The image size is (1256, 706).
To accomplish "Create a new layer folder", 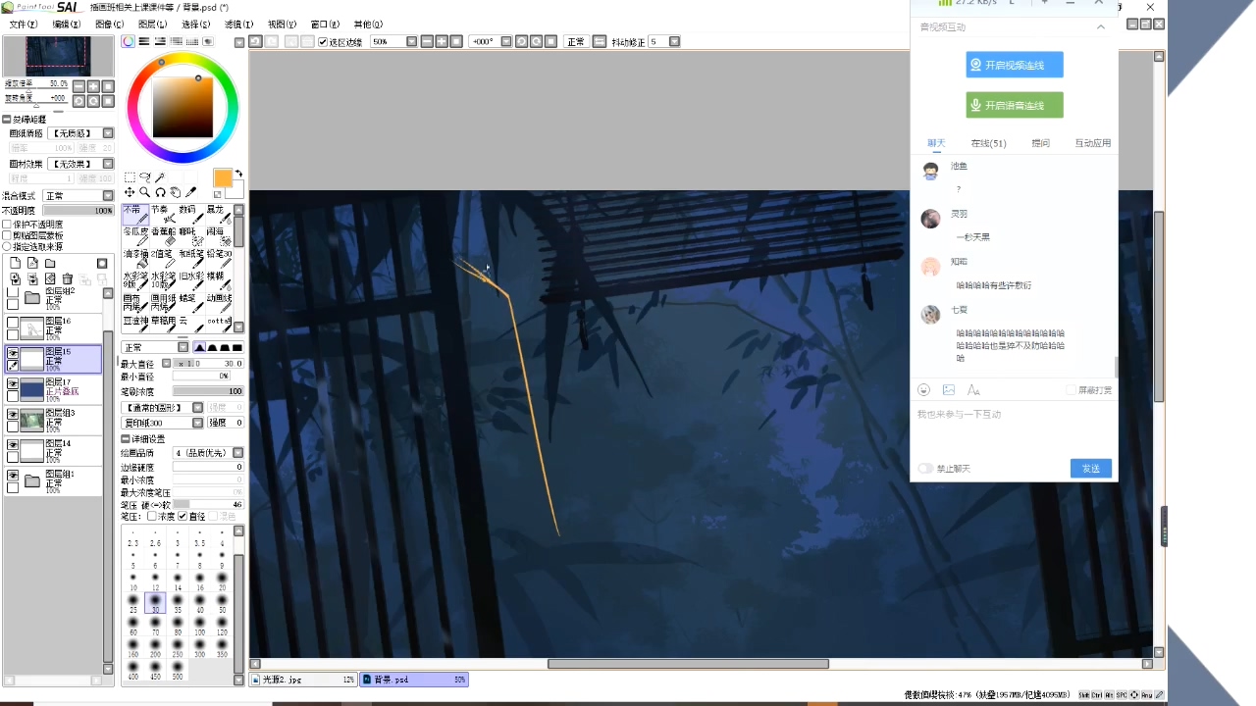I will 50,263.
